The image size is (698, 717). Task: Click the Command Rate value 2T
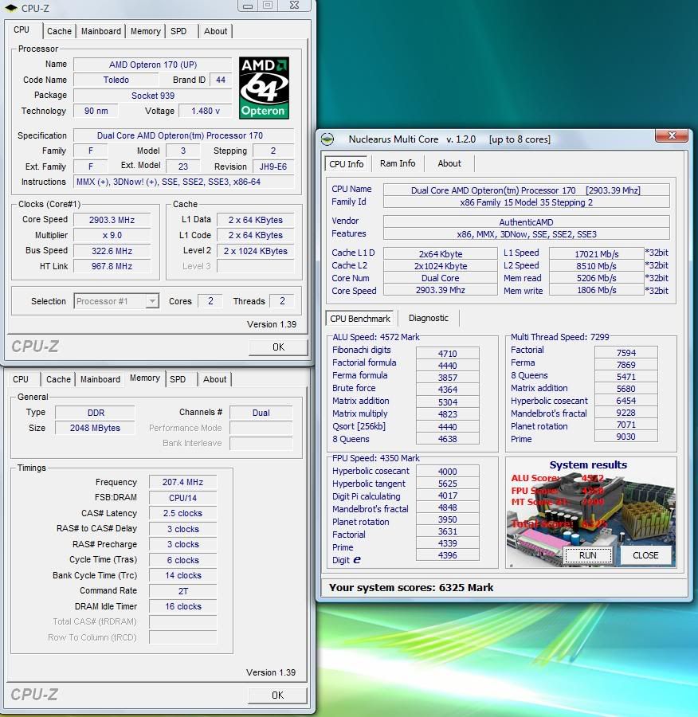[182, 591]
